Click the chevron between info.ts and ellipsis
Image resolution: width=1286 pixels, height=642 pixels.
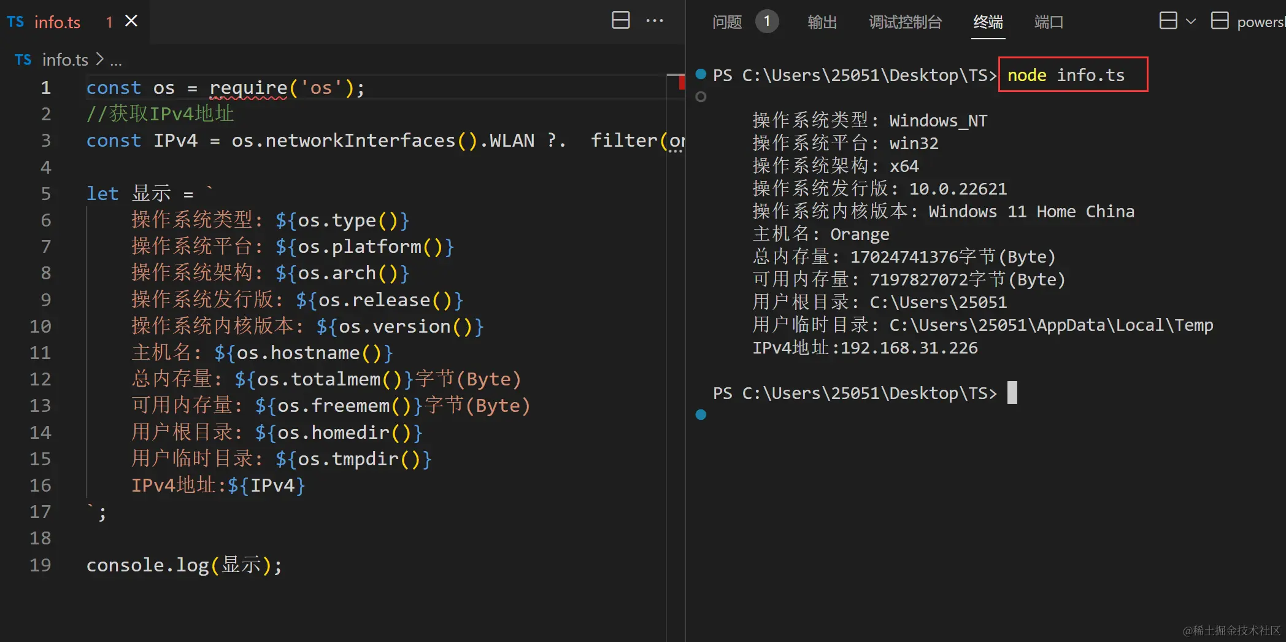point(100,60)
